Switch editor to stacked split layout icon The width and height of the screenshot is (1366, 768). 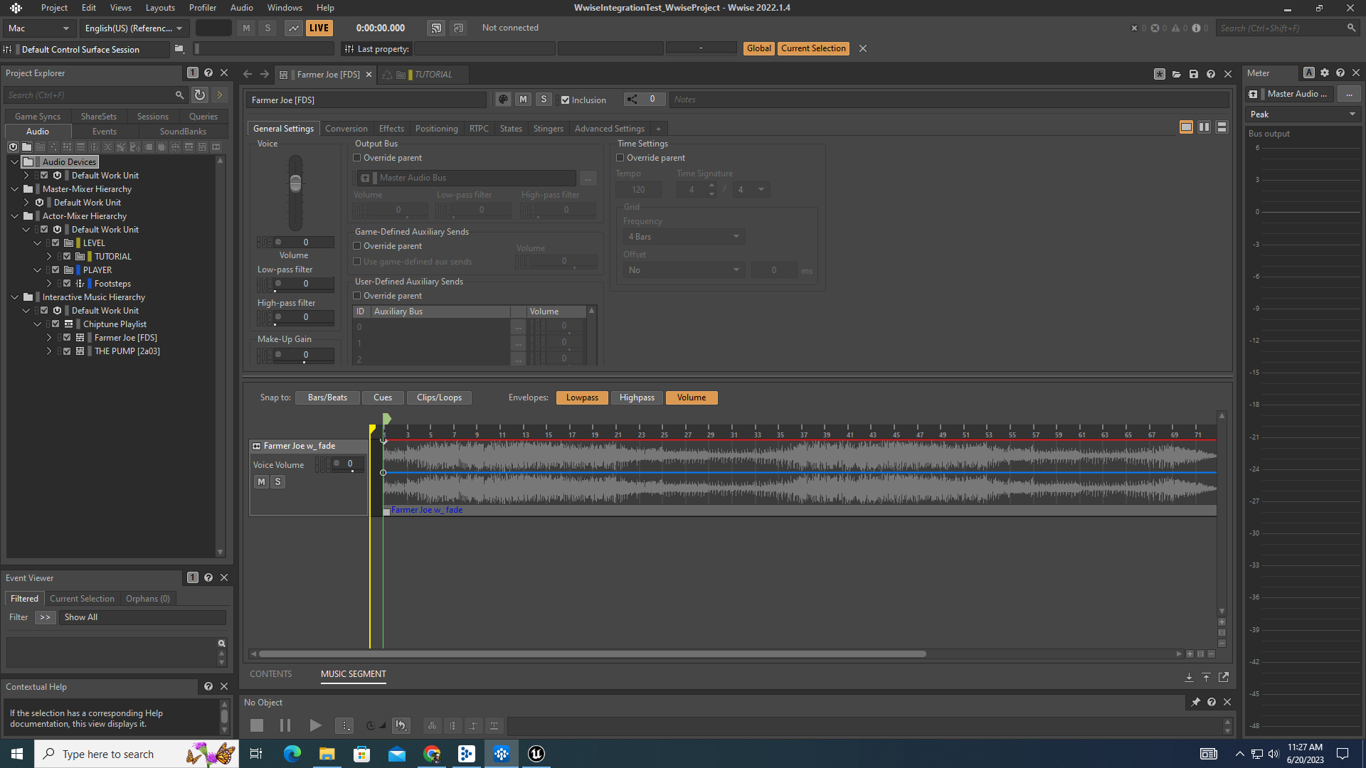[1222, 127]
